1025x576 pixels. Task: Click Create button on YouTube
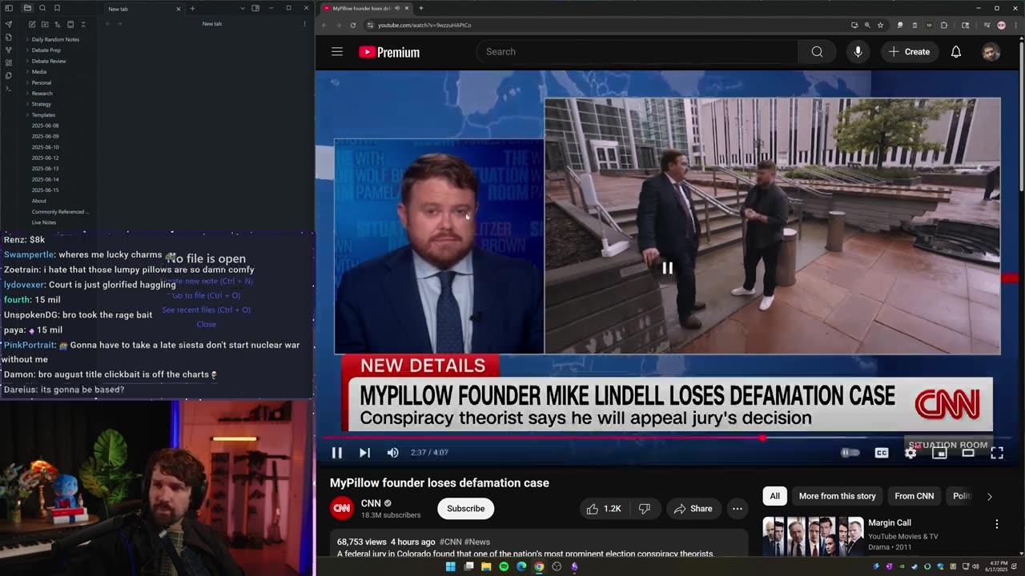pyautogui.click(x=909, y=52)
